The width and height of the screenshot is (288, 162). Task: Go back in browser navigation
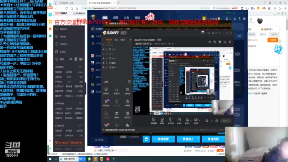[x=56, y=8]
